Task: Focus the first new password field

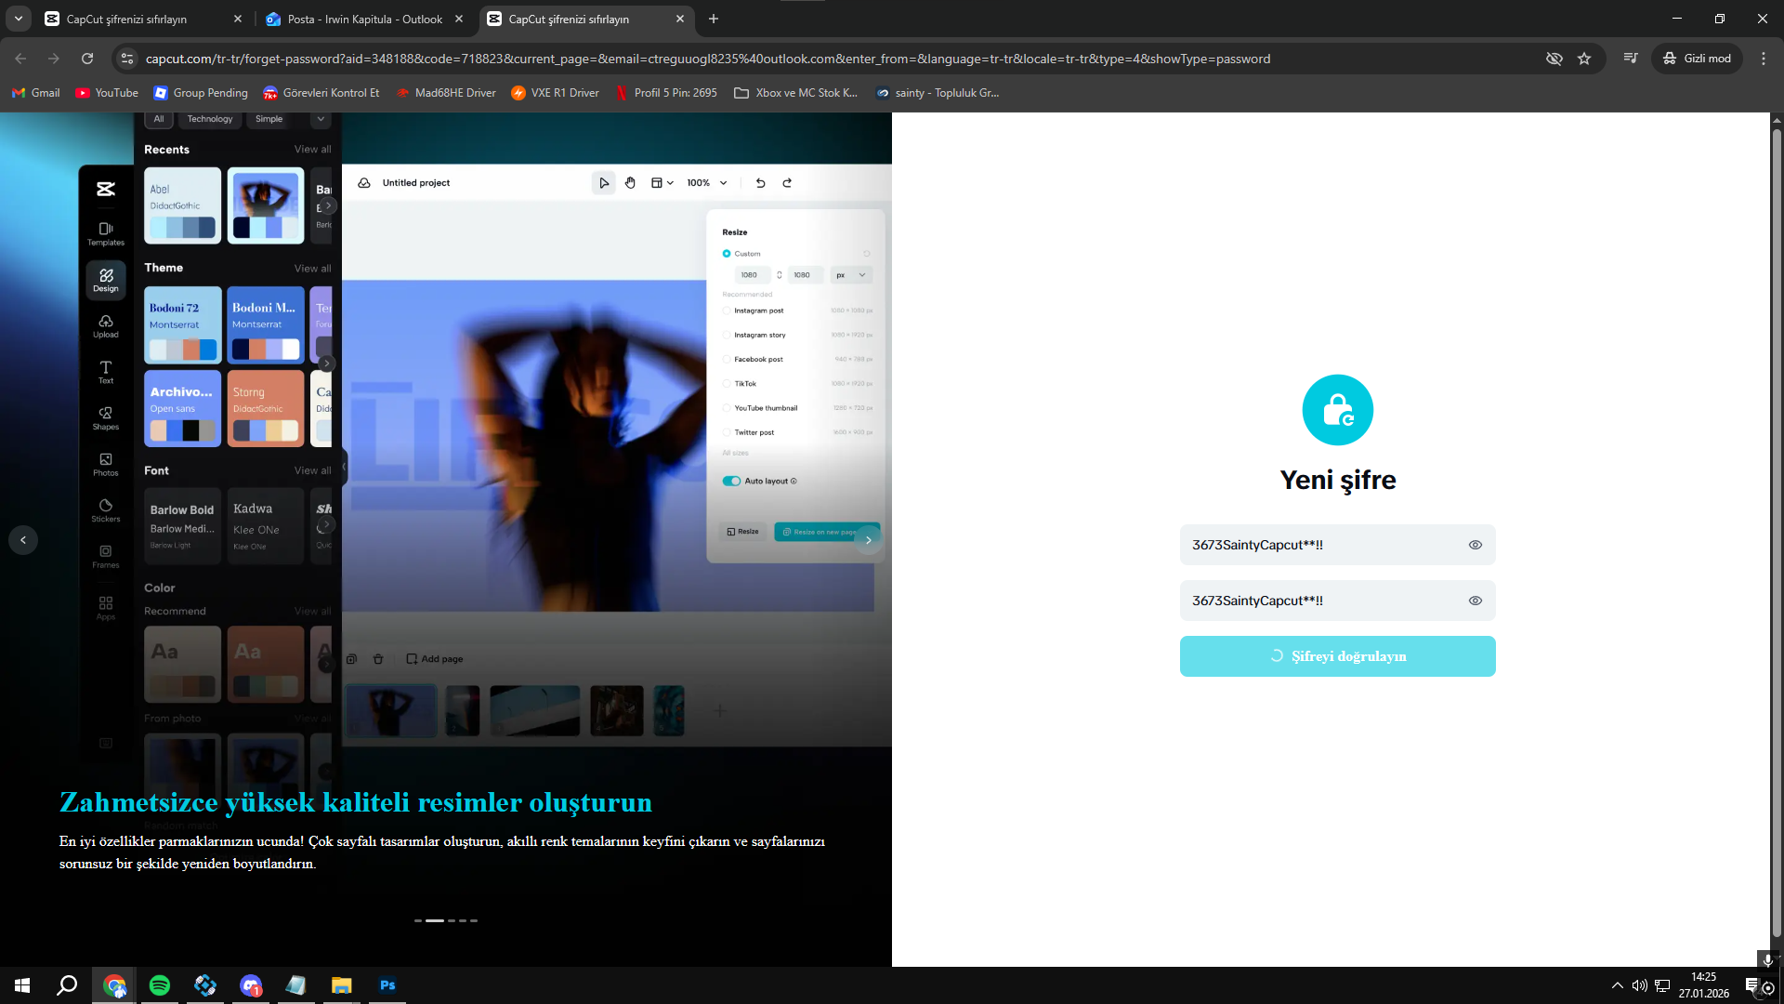Action: pos(1337,545)
